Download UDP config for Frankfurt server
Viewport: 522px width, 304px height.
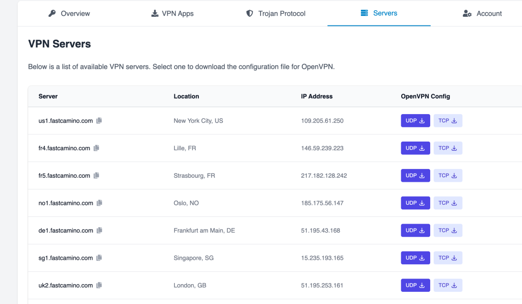click(415, 231)
